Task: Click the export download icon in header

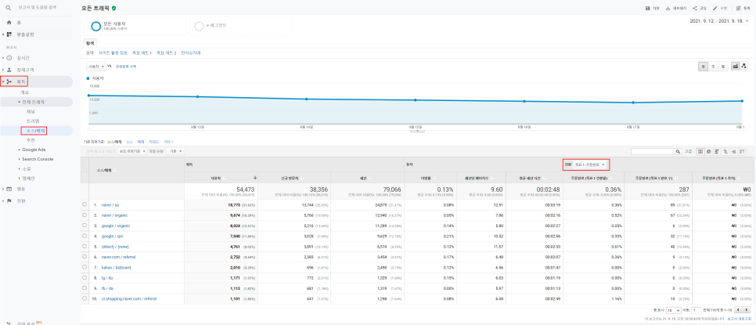Action: pos(668,8)
